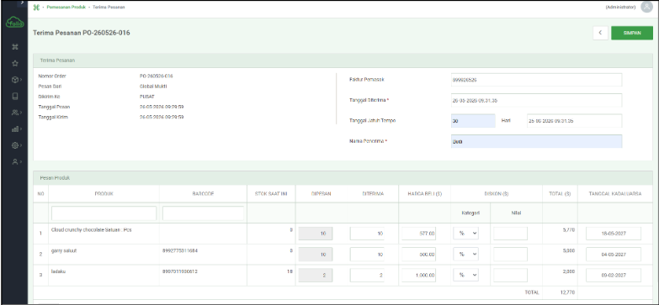Edit Diterima quantity for Cloud crunchy chocolate
The width and height of the screenshot is (659, 305).
pyautogui.click(x=367, y=234)
